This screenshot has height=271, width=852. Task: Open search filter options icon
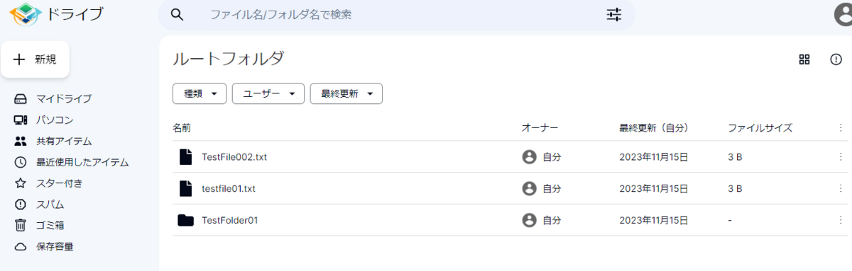click(x=614, y=14)
